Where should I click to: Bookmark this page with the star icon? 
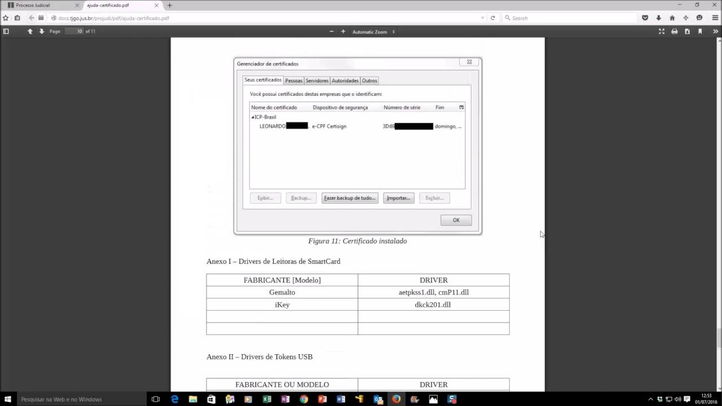(x=6, y=18)
